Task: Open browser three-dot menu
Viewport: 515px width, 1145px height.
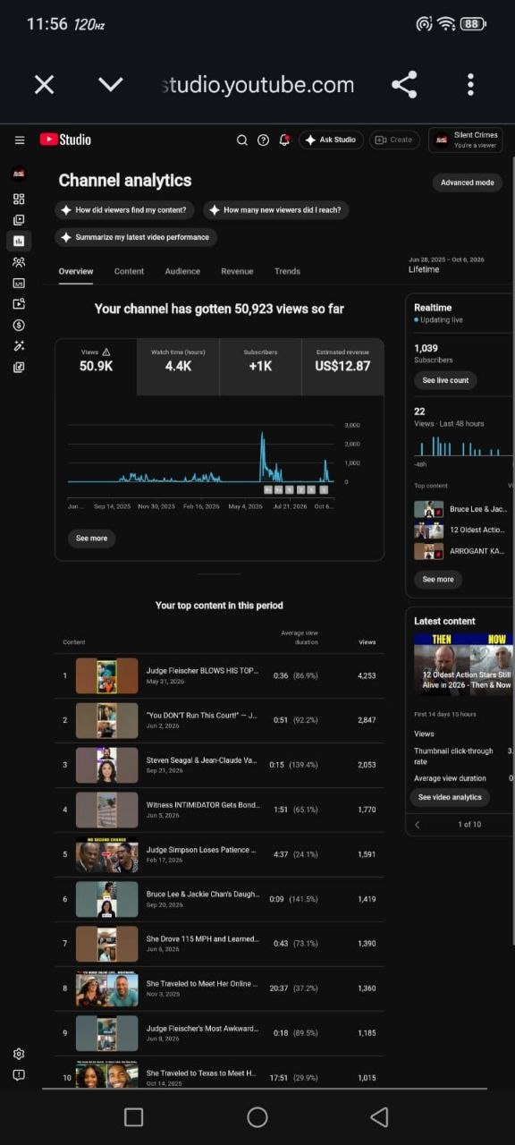Action: [x=470, y=85]
